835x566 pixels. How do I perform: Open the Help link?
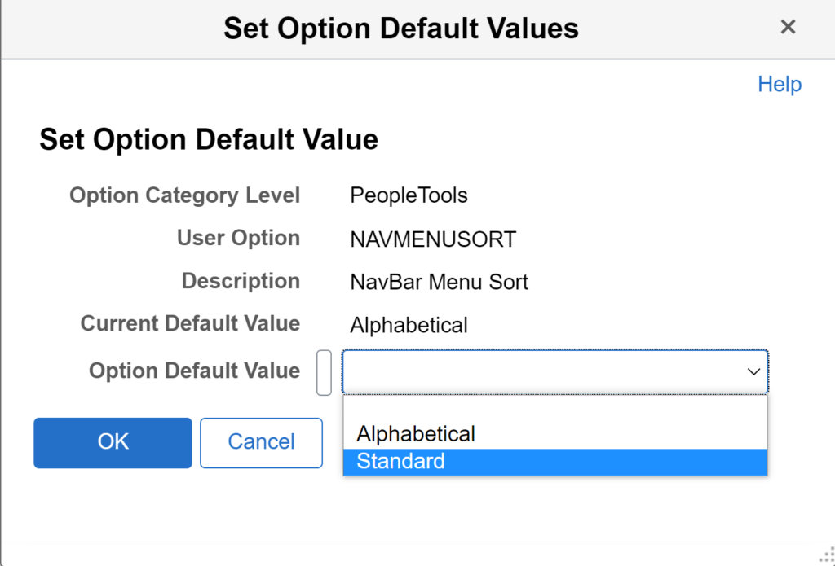(780, 85)
